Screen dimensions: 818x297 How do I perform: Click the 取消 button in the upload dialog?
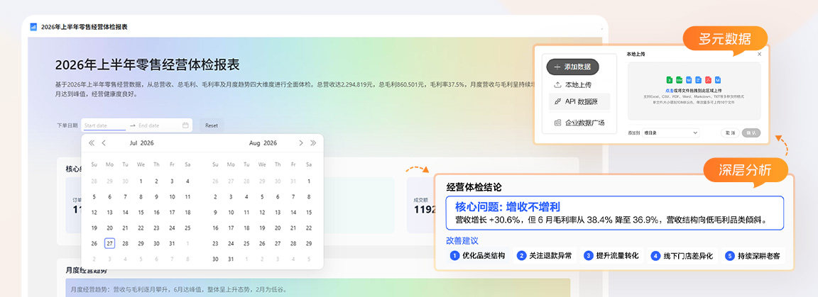click(x=731, y=133)
